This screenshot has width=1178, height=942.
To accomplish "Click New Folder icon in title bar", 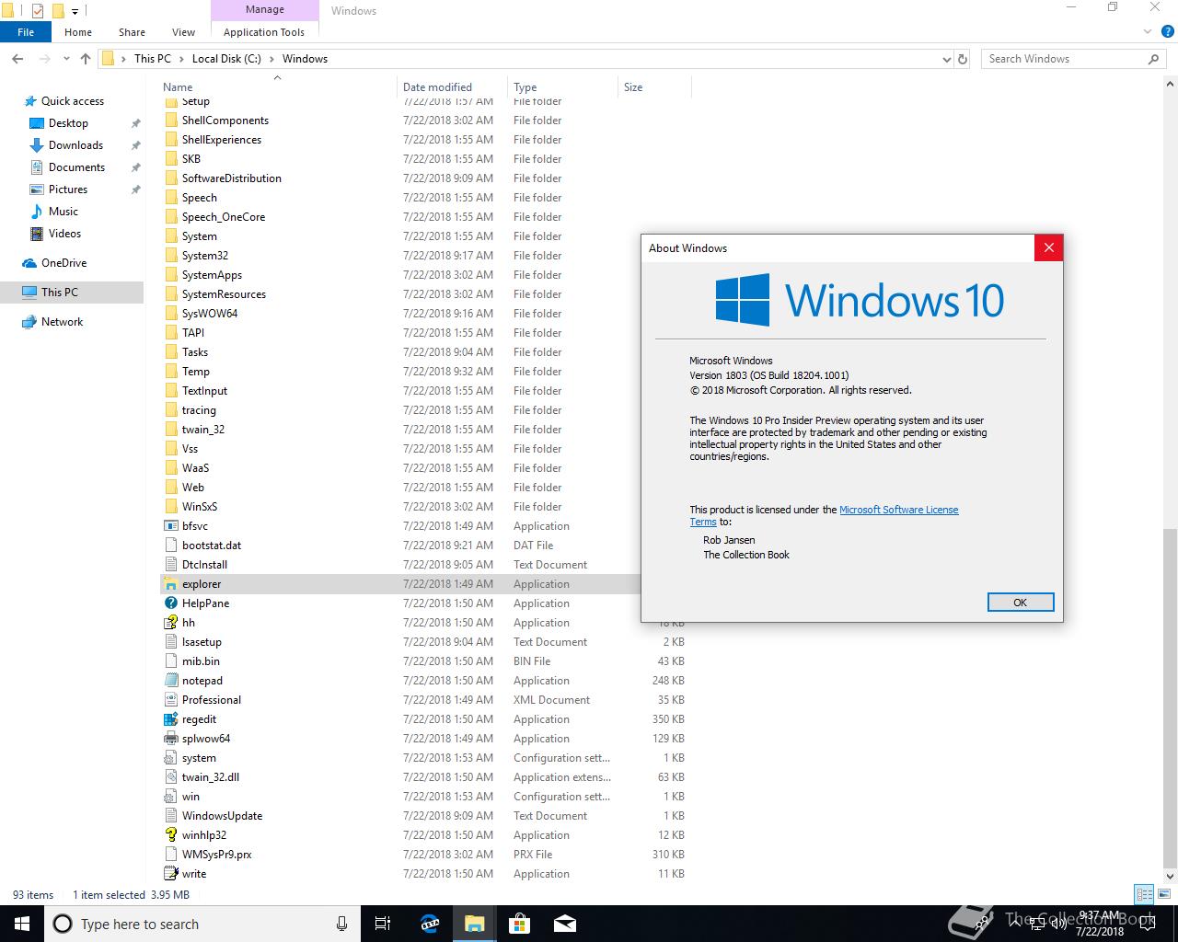I will [58, 11].
